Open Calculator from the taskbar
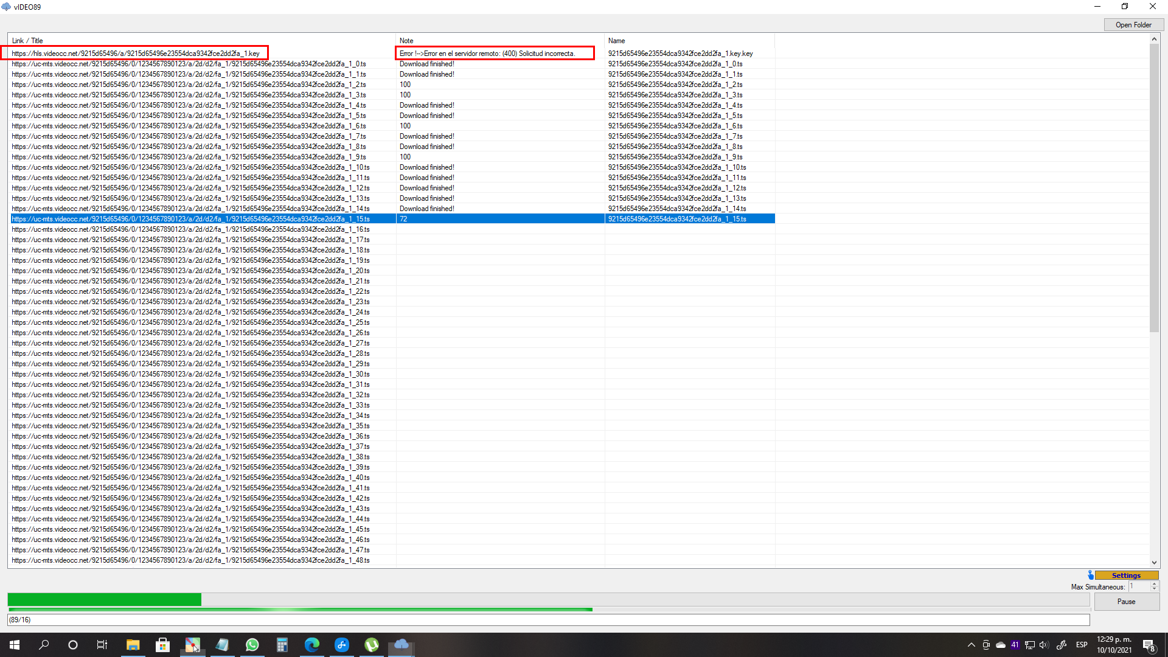1168x657 pixels. (282, 645)
